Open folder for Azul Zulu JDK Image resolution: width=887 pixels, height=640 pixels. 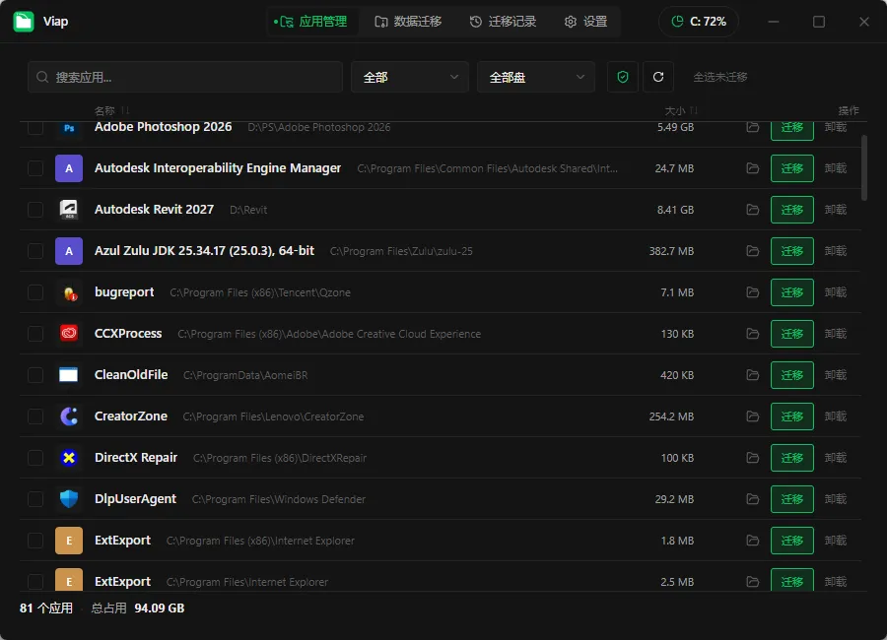(752, 251)
